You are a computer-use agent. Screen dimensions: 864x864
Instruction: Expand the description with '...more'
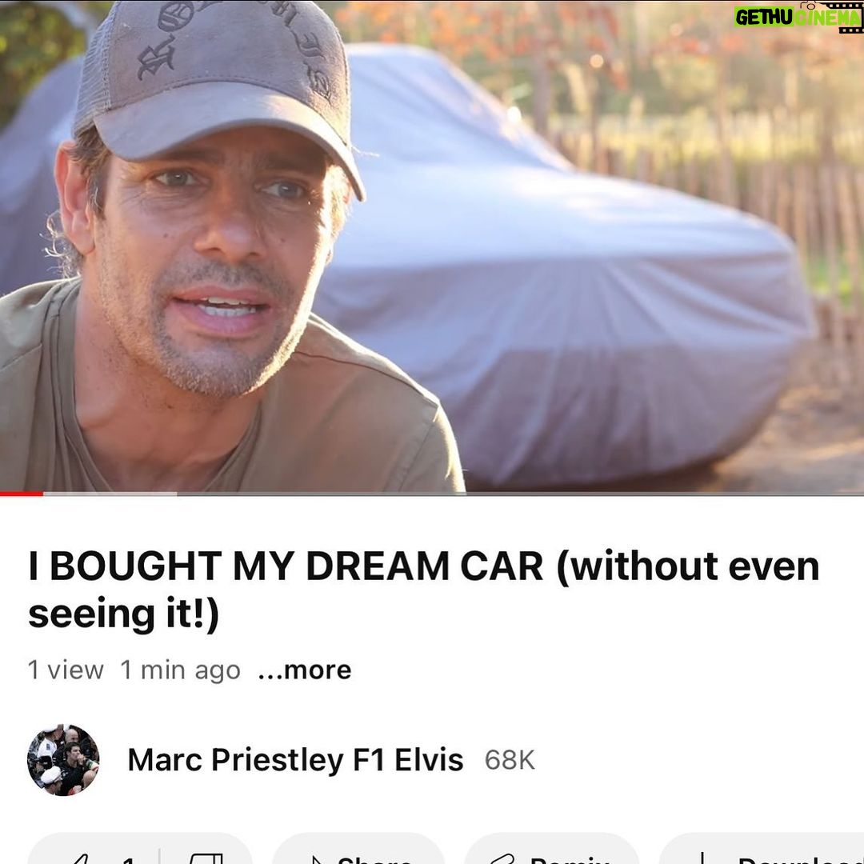pos(305,670)
